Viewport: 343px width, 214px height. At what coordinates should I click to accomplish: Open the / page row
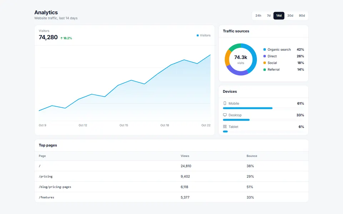click(171, 166)
